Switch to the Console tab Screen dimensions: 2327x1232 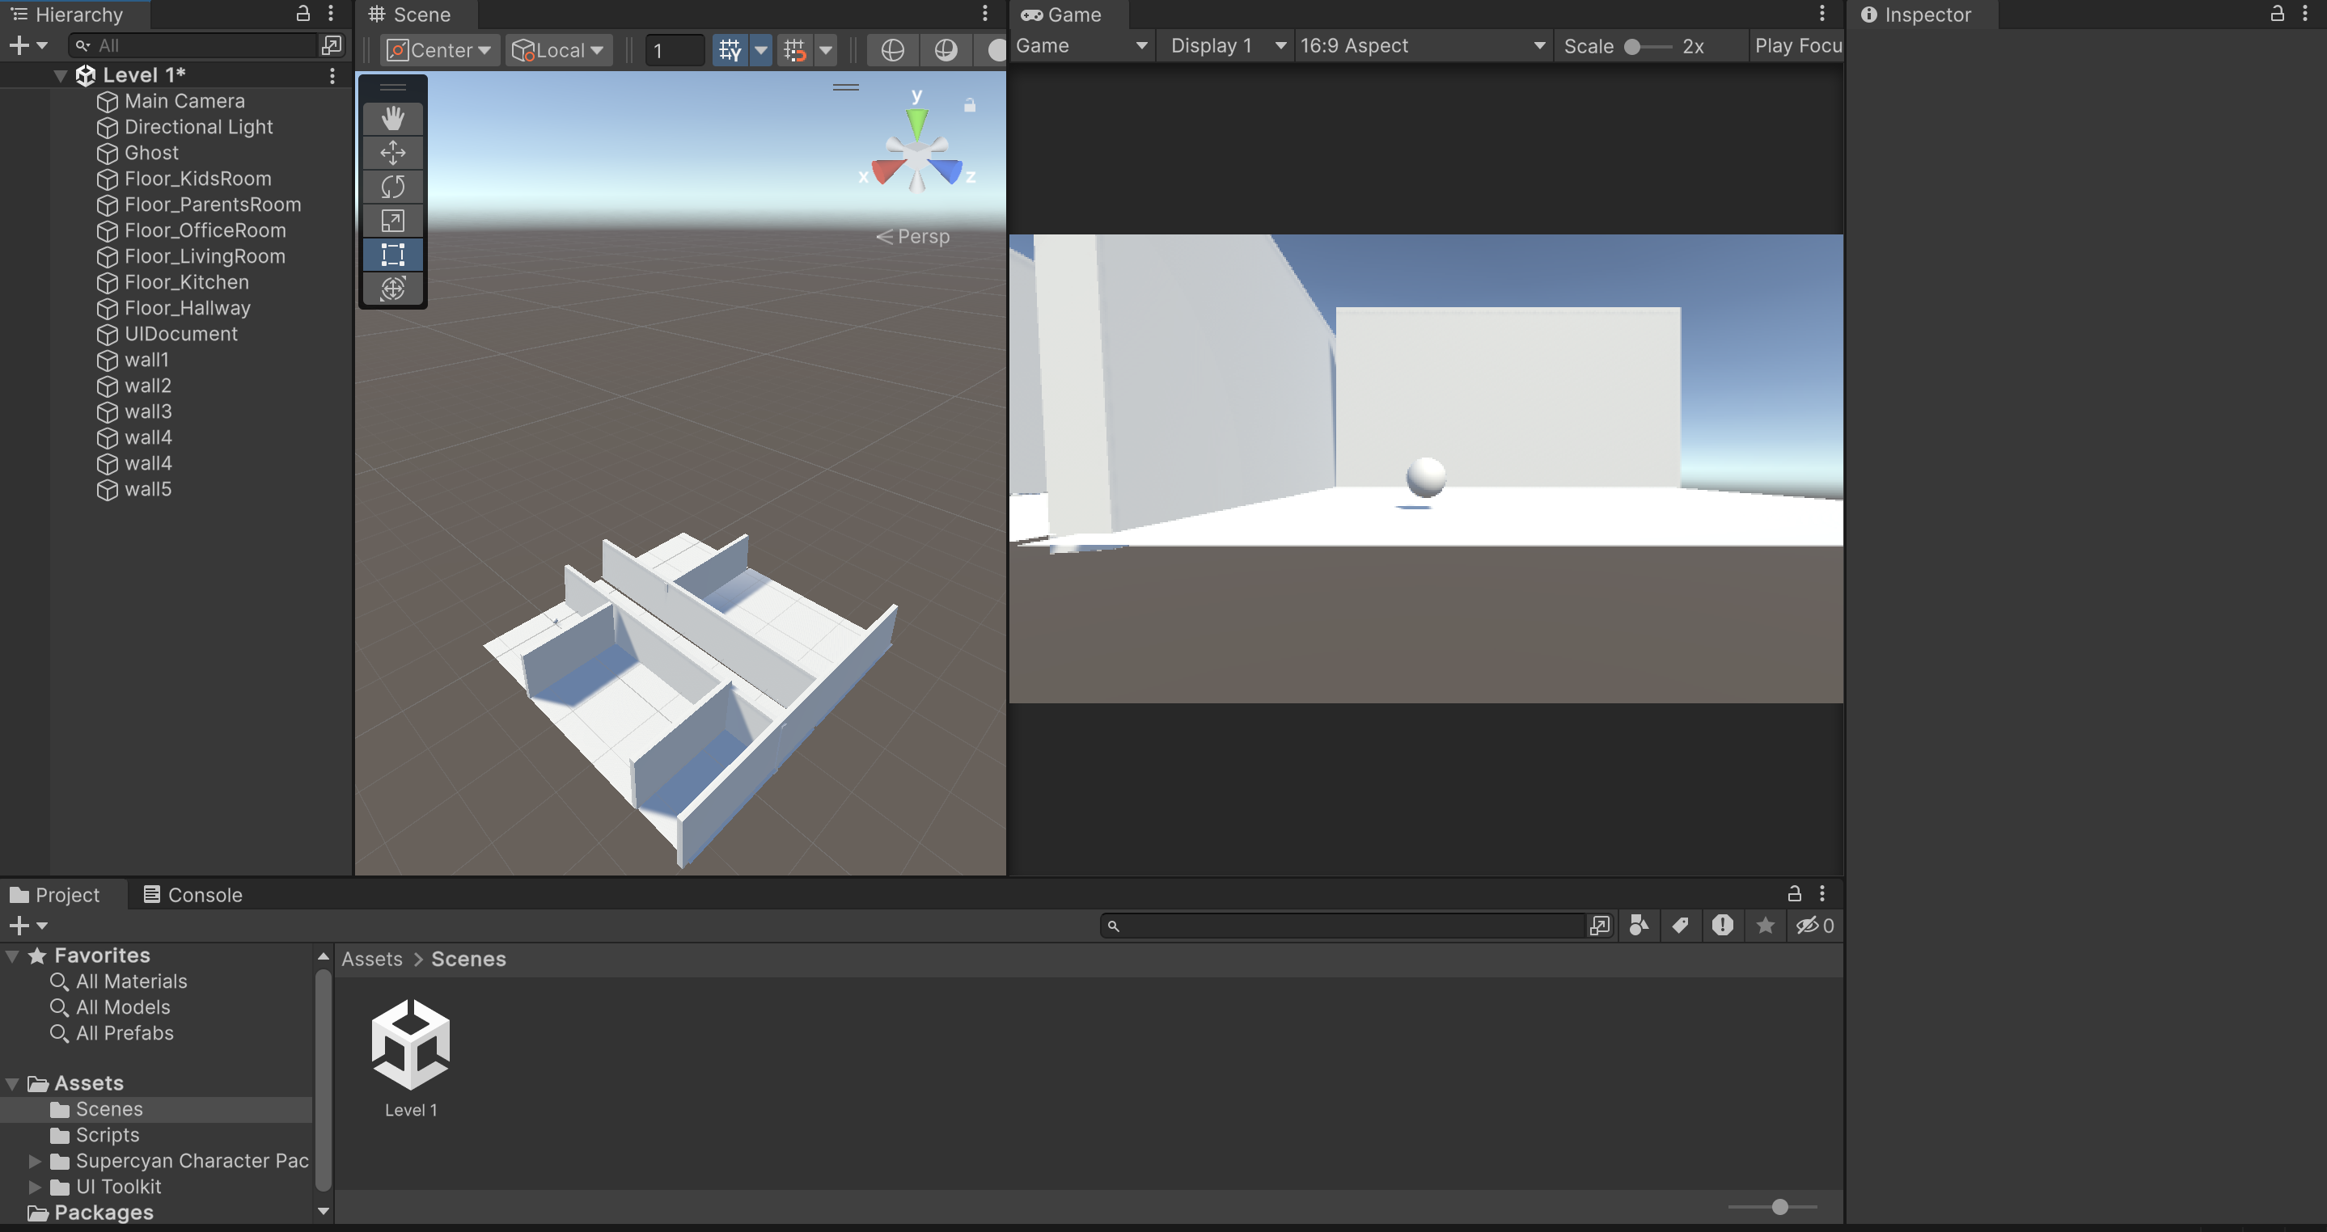click(x=193, y=894)
